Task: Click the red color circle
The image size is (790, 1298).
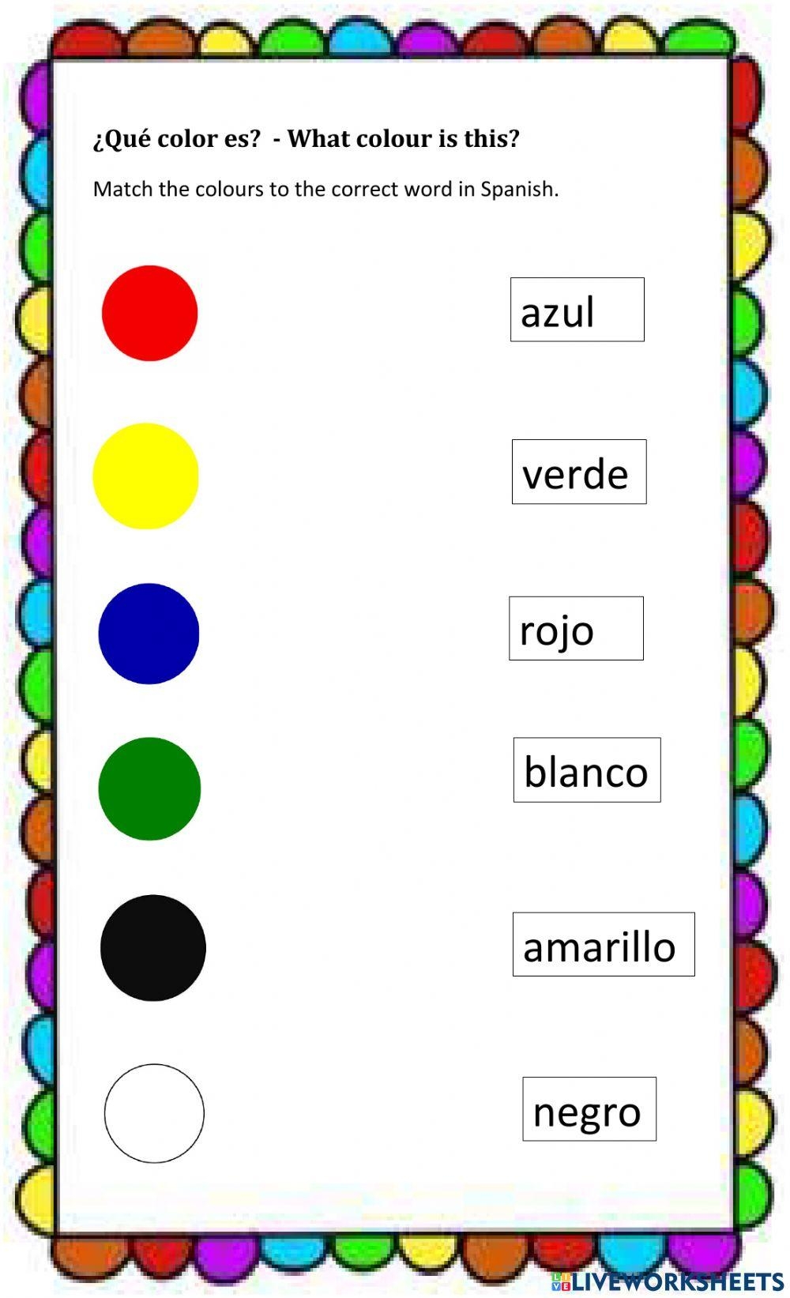Action: (x=149, y=313)
